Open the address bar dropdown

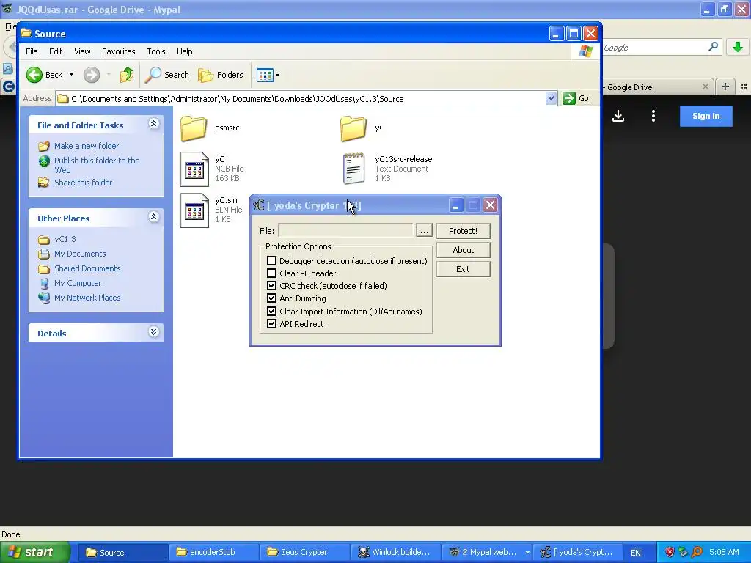tap(551, 98)
